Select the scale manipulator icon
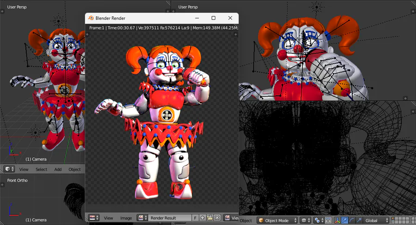The image size is (416, 225). (x=359, y=220)
